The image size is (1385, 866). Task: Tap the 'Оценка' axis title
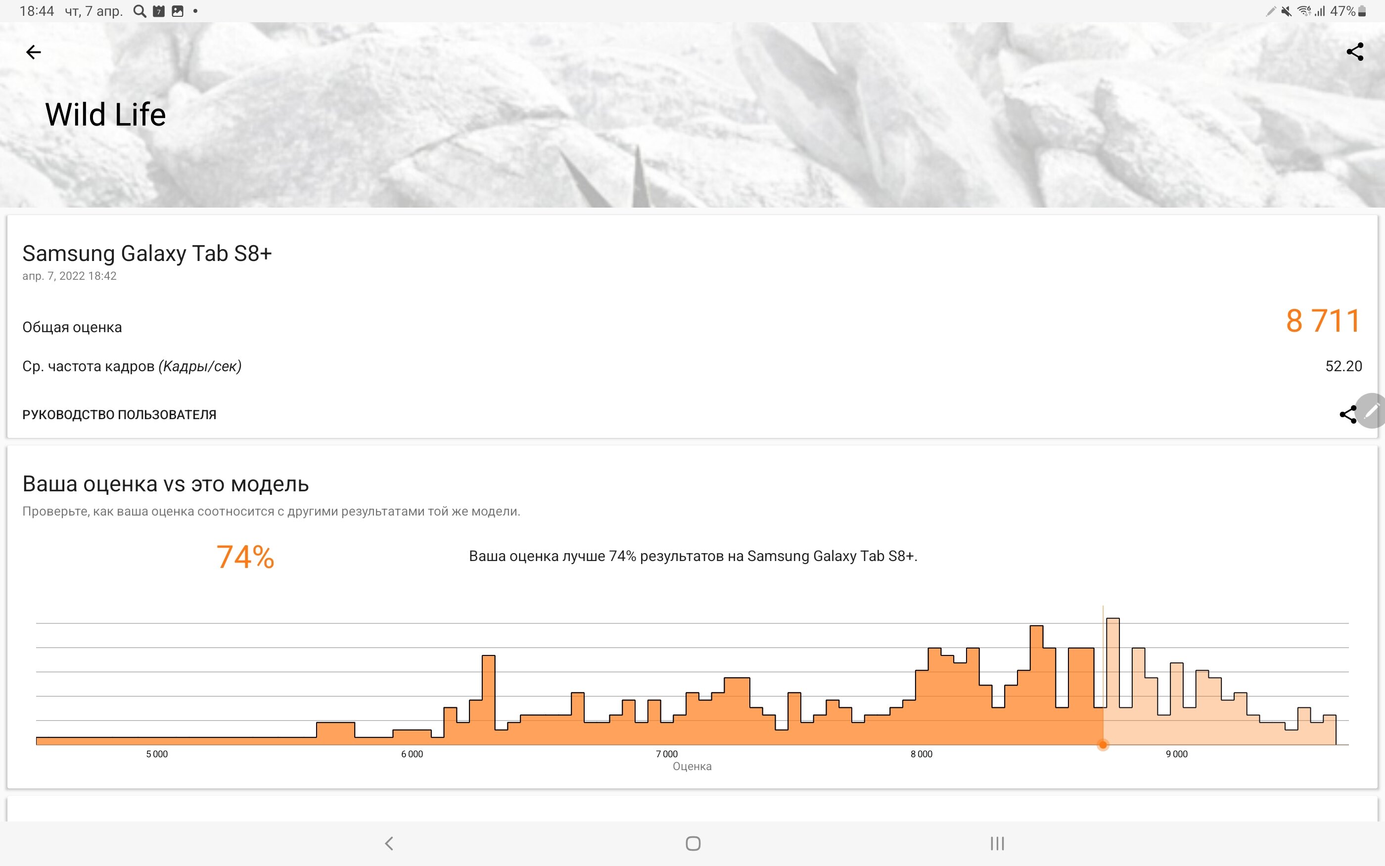[x=692, y=766]
